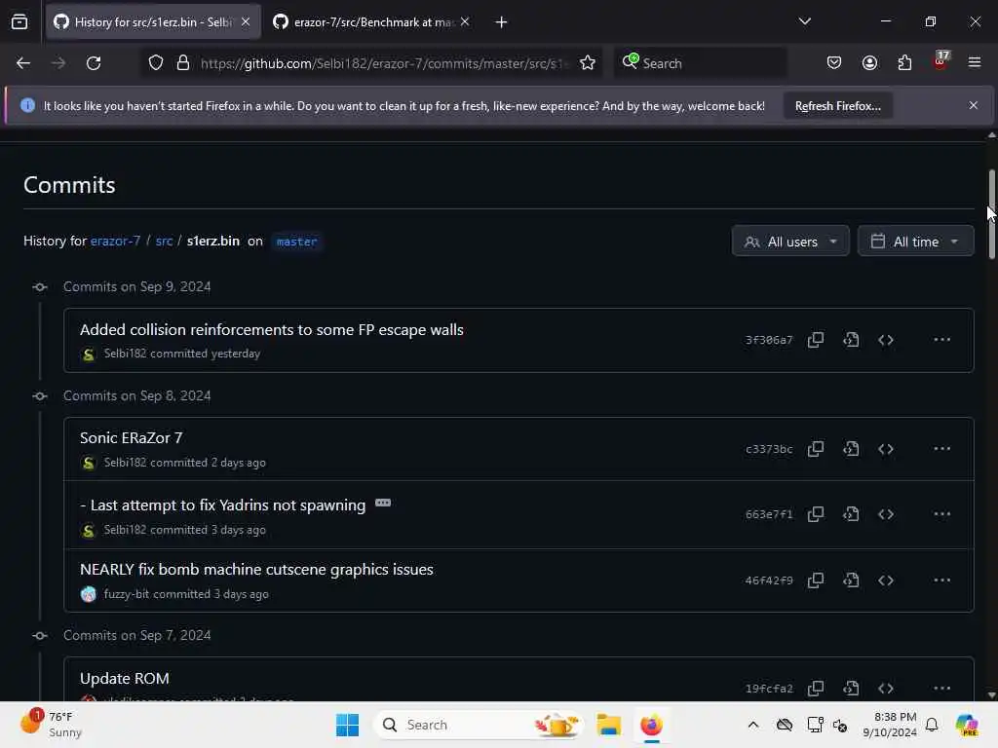Open more options for Sonic ERaZor 7 commit
This screenshot has height=748, width=998.
[x=942, y=449]
